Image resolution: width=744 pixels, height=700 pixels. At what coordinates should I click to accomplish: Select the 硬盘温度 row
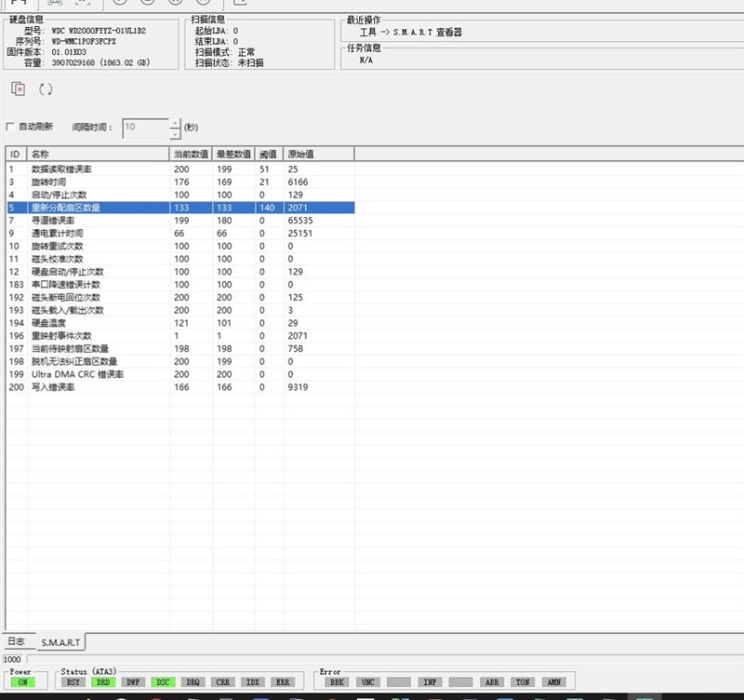[180, 323]
